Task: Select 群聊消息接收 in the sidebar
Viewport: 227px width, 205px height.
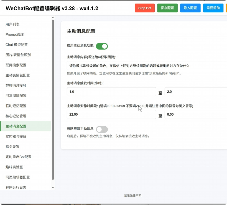Action: click(26, 86)
